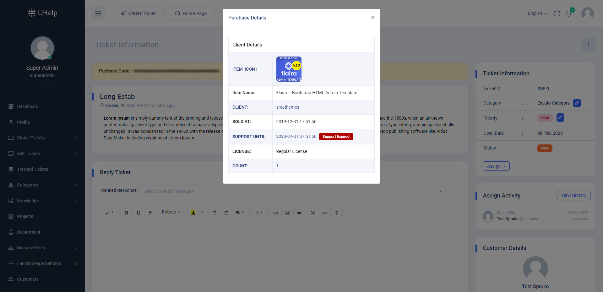Insert a hyperlink in the reply editor
This screenshot has height=292, width=603.
click(275, 213)
